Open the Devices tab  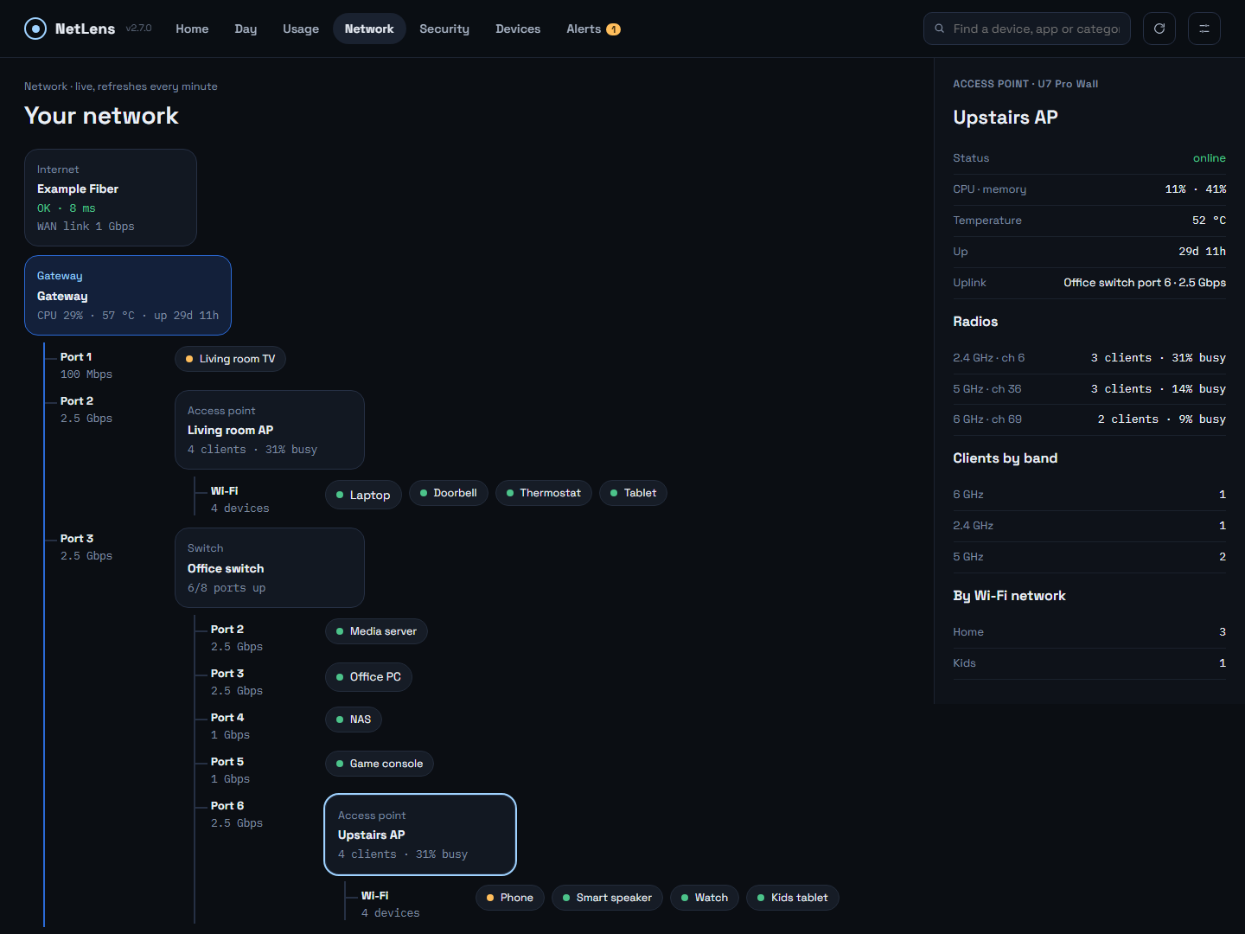[518, 29]
